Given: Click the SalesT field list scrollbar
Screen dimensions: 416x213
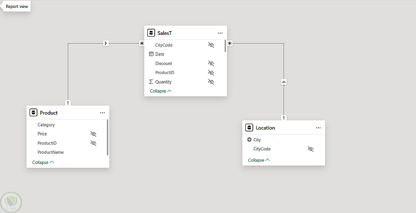Looking at the screenshot, I should click(x=225, y=46).
